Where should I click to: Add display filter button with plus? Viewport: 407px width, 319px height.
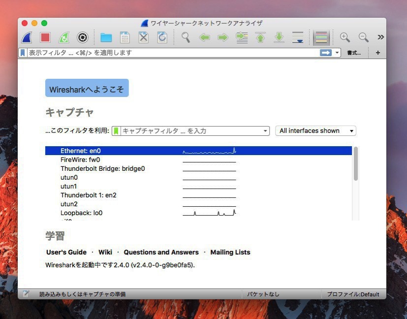pyautogui.click(x=378, y=53)
